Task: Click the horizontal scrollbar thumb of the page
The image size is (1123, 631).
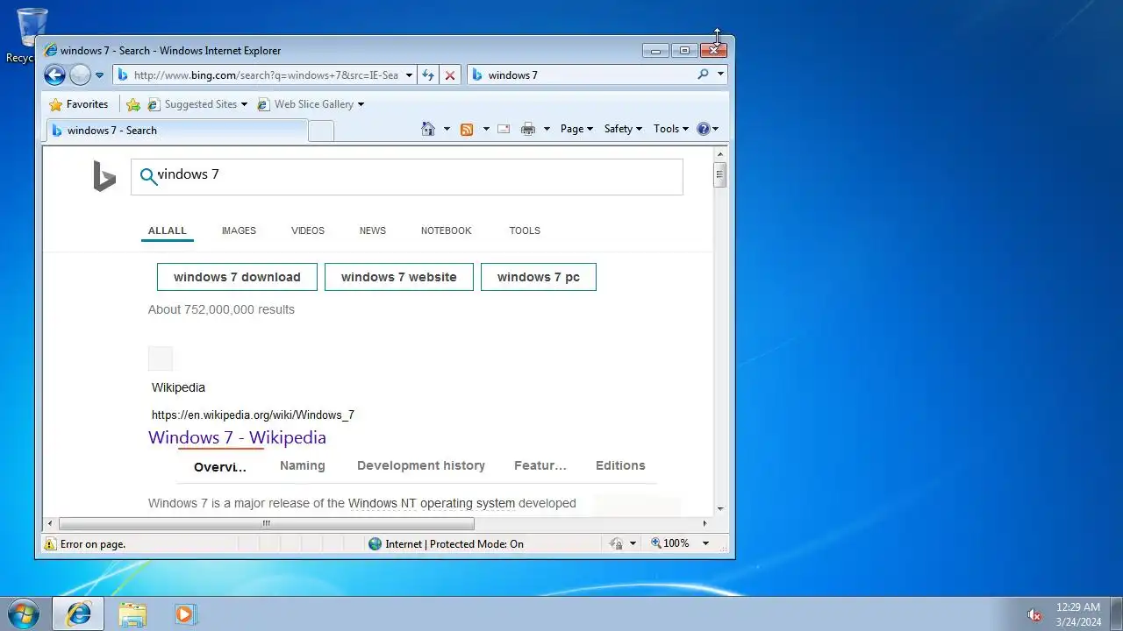Action: pyautogui.click(x=266, y=524)
